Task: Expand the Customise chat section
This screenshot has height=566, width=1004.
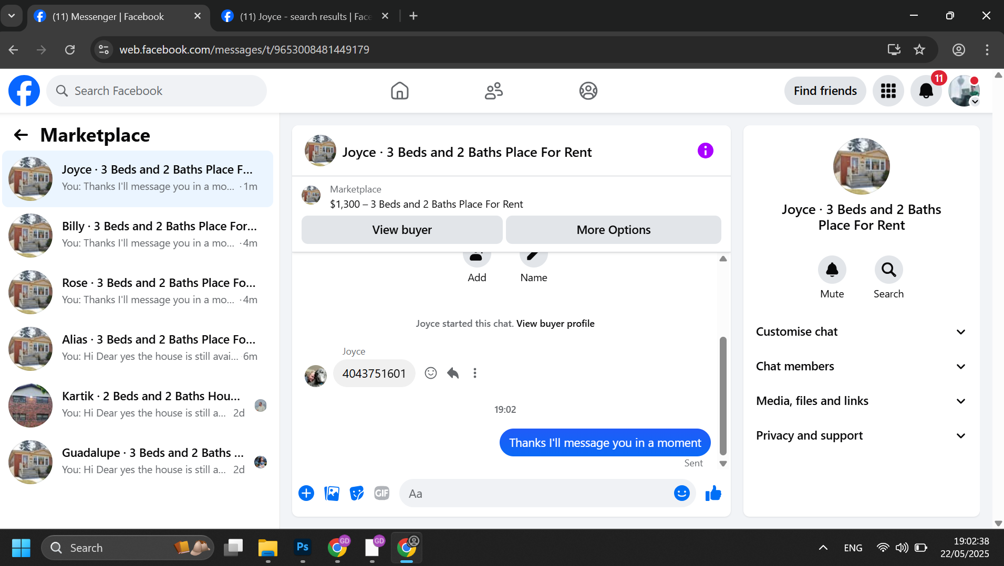Action: click(x=862, y=332)
